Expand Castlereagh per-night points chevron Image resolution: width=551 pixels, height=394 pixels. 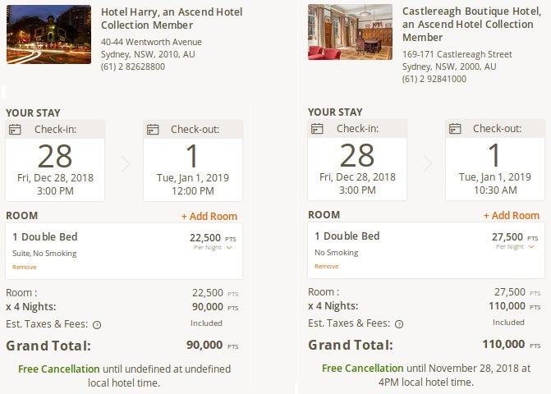click(532, 247)
